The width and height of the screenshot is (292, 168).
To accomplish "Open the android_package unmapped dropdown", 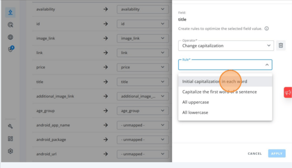I will (143, 140).
